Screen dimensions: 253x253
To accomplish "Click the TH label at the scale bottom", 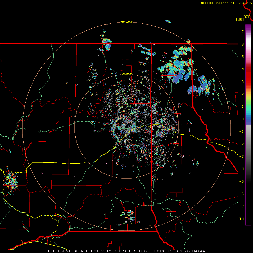I will 241,219.
